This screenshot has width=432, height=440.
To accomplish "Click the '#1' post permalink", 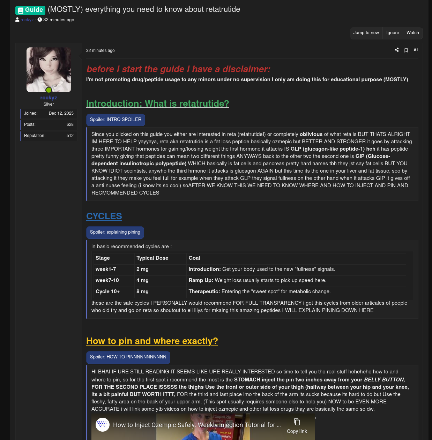I will 416,50.
